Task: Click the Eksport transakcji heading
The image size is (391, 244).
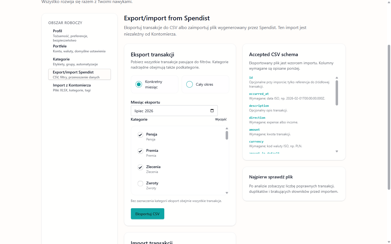Action: point(152,54)
